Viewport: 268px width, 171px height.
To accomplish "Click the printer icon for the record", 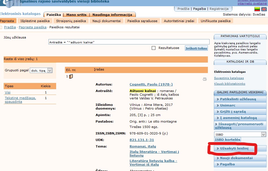I will pyautogui.click(x=205, y=79).
